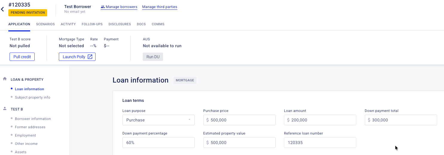Screen dimensions: 444x155
Task: Open the Comms tab
Action: [x=158, y=24]
